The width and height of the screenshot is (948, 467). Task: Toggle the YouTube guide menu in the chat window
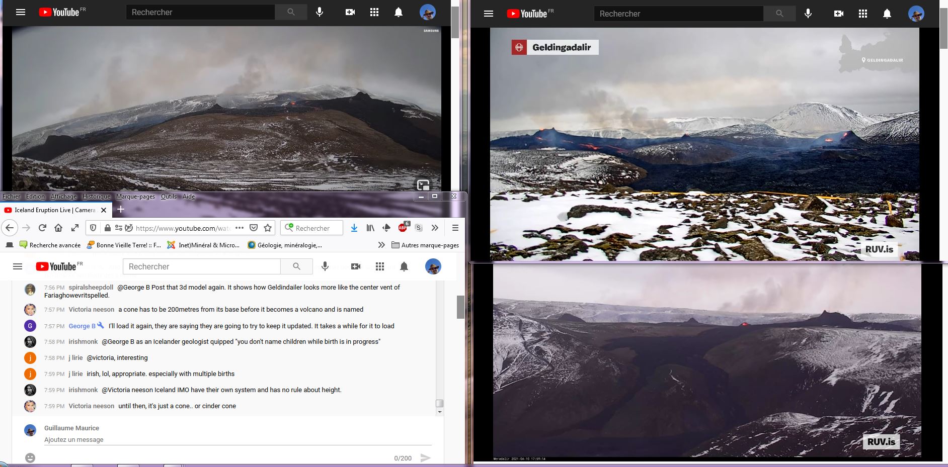click(x=18, y=266)
